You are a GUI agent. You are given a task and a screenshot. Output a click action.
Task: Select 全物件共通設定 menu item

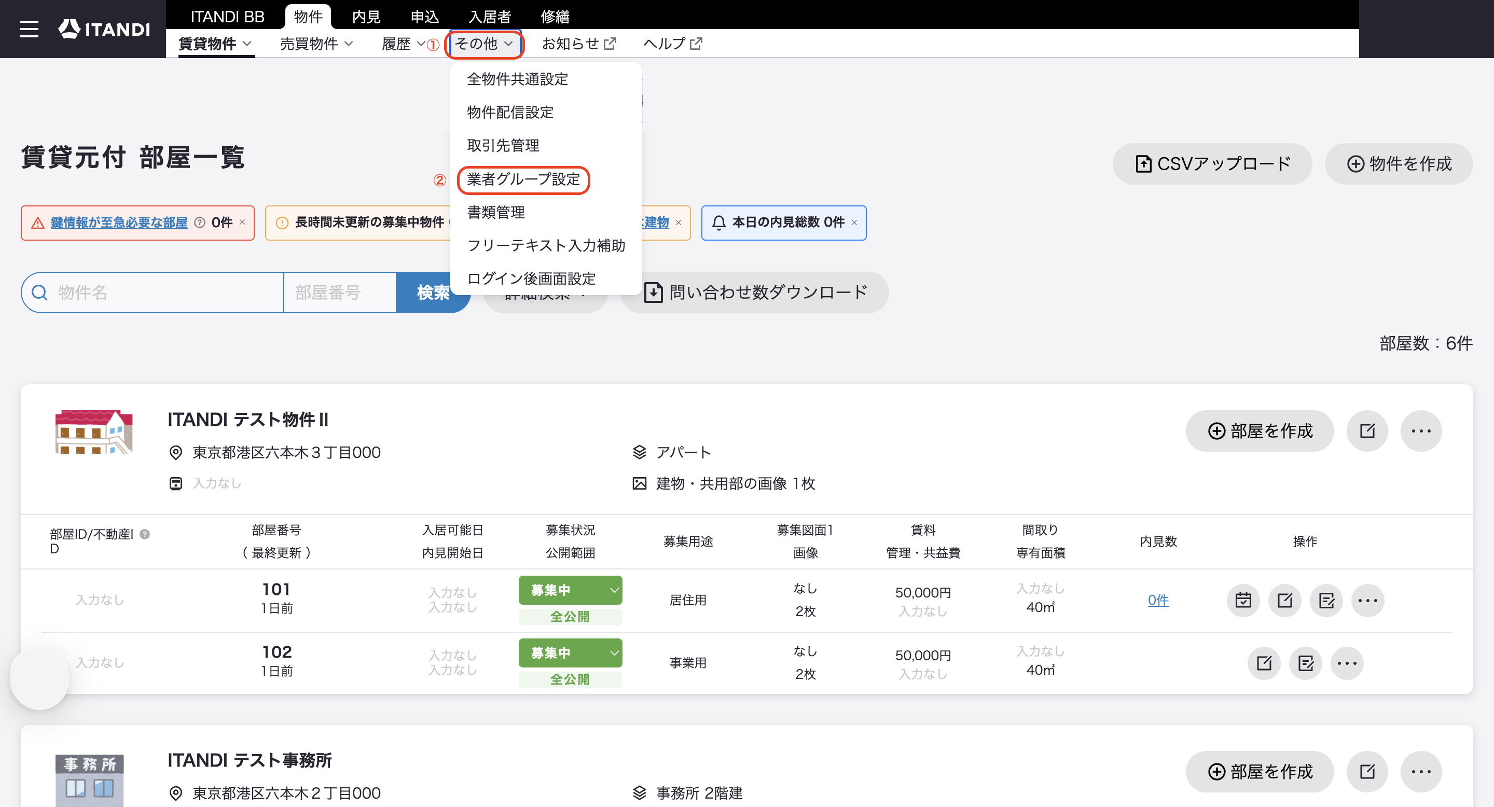pyautogui.click(x=517, y=79)
